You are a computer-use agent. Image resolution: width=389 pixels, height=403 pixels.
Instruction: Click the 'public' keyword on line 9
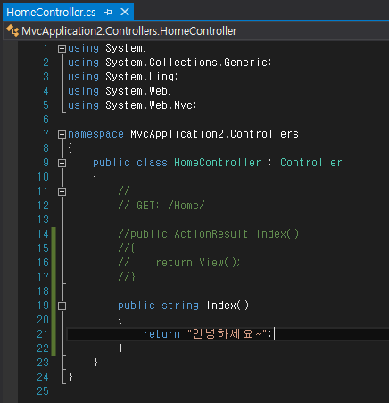[112, 163]
